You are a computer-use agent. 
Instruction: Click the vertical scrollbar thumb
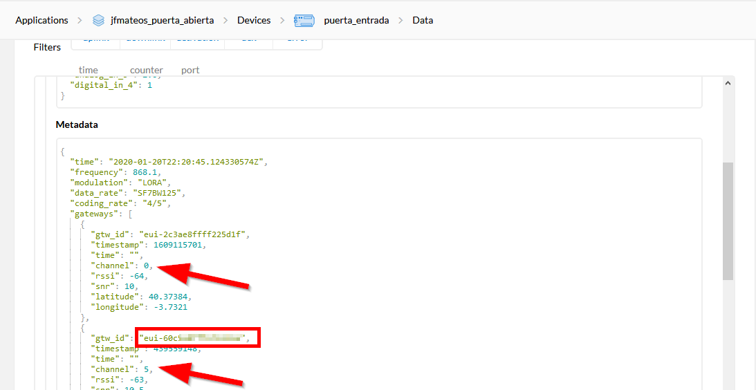[x=728, y=221]
